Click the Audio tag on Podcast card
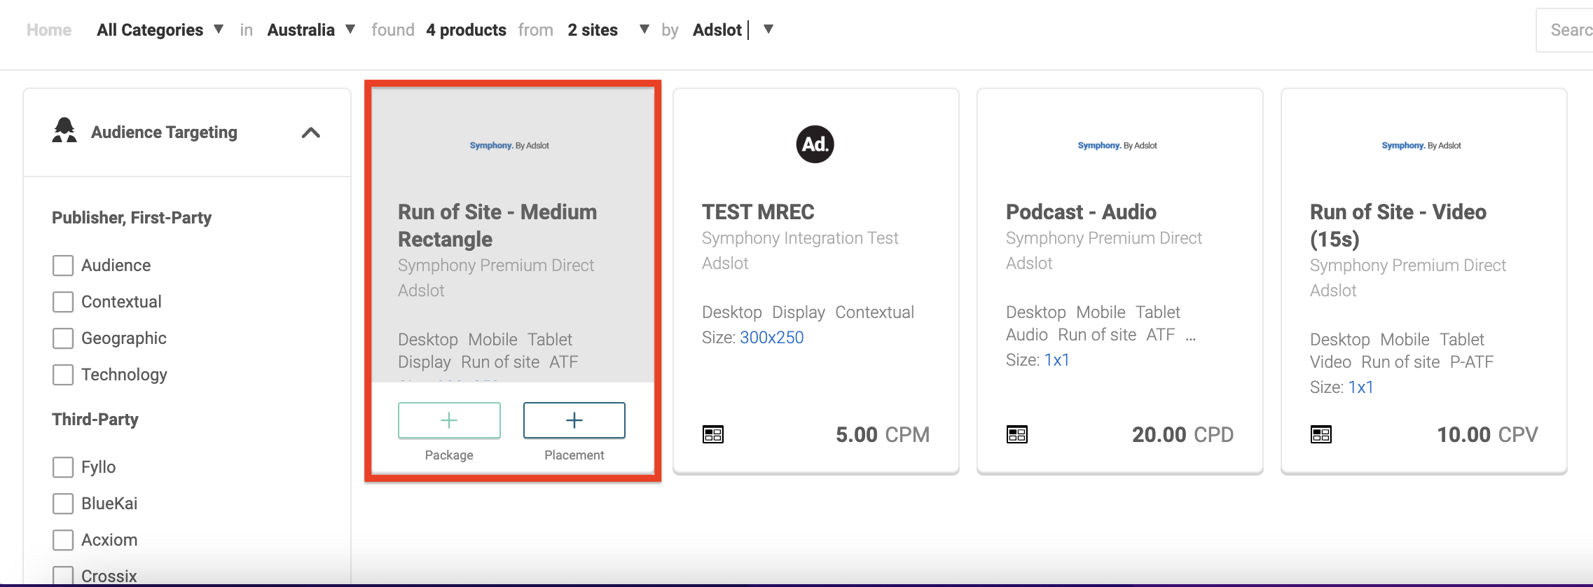 pos(1027,335)
